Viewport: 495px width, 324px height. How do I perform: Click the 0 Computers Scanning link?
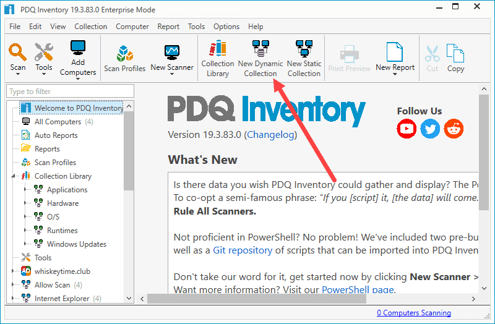(414, 313)
